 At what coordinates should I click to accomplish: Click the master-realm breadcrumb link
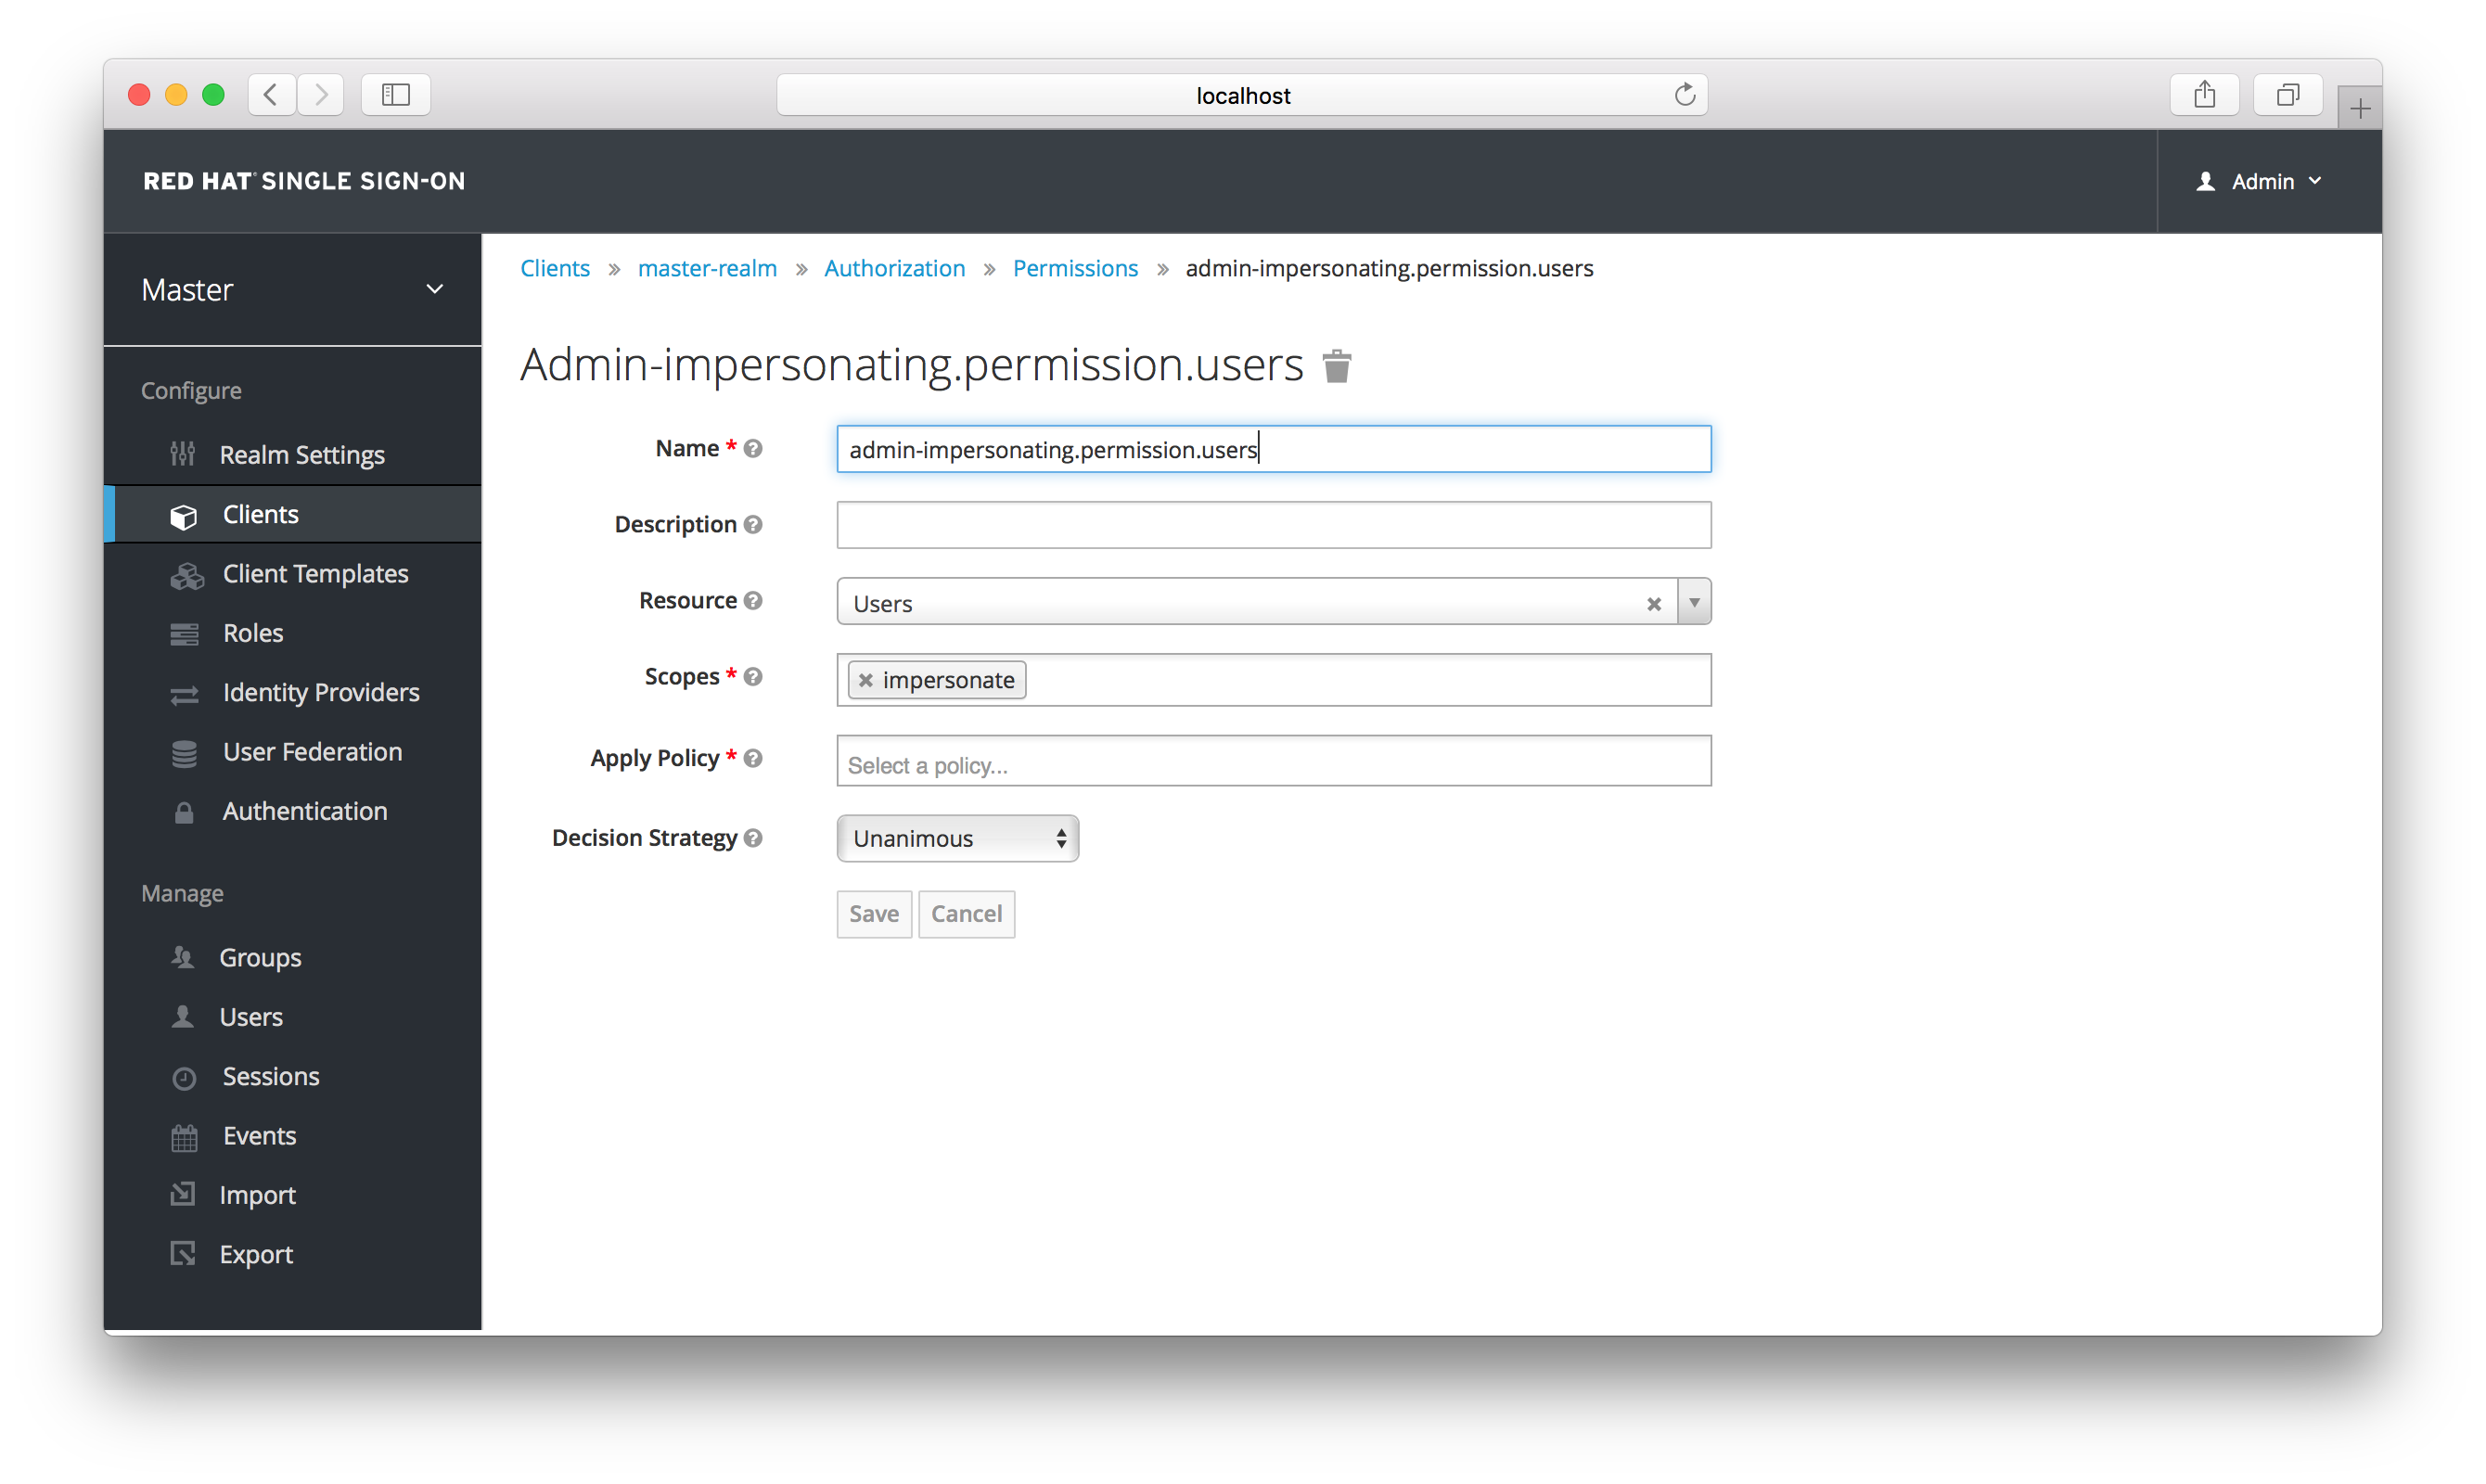point(707,267)
